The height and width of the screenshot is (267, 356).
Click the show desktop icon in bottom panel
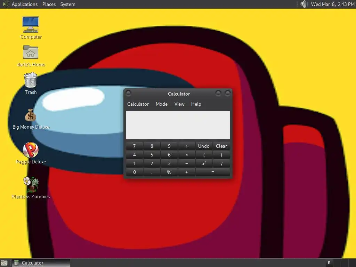point(4,263)
